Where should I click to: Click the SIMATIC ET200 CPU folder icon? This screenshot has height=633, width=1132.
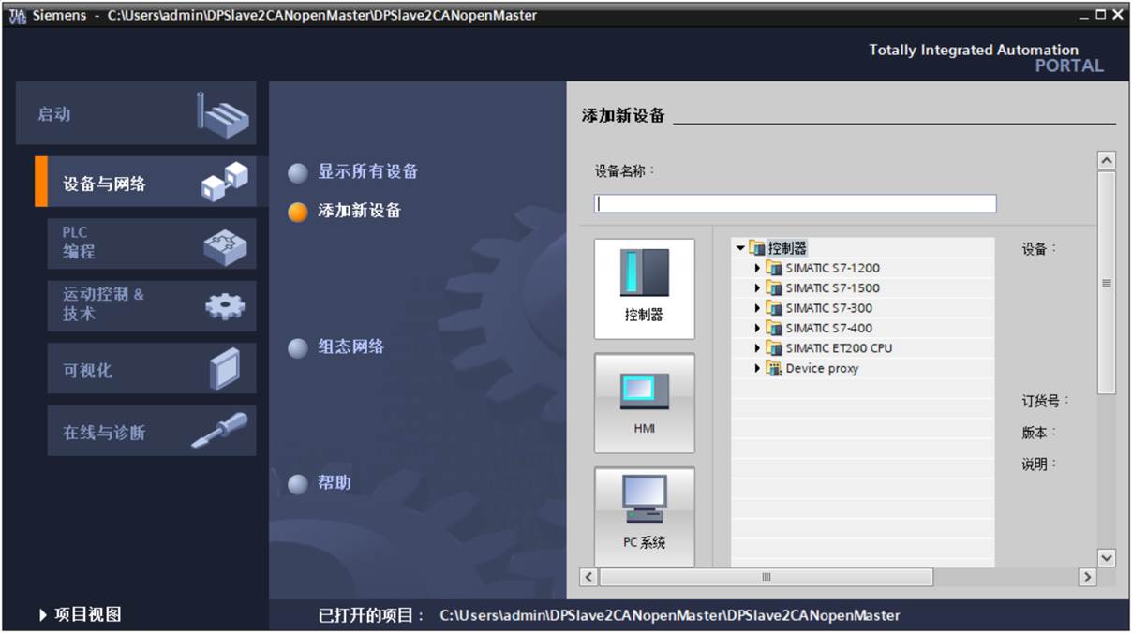pos(774,348)
